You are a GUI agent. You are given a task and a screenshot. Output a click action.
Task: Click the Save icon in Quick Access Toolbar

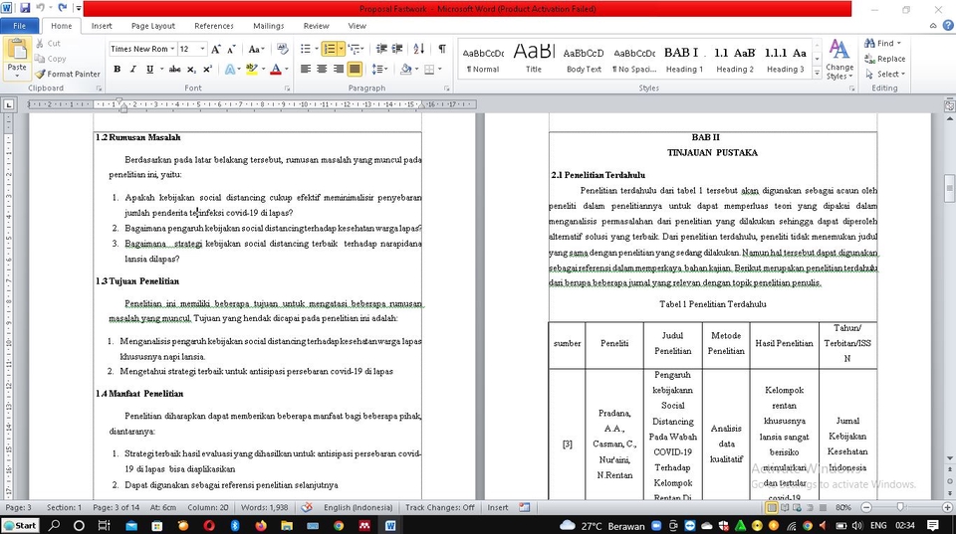(x=25, y=9)
